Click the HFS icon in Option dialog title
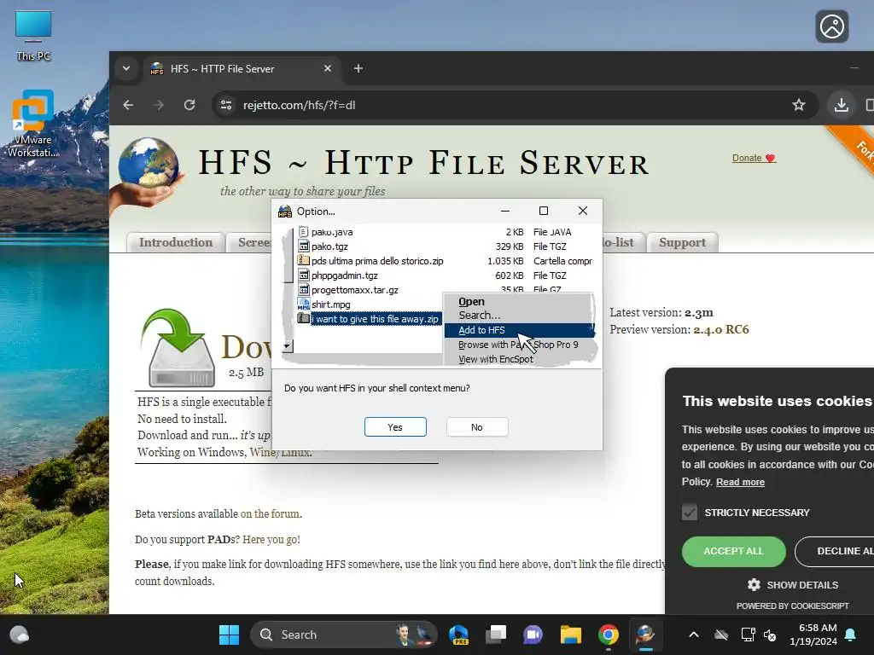This screenshot has height=655, width=874. tap(285, 212)
